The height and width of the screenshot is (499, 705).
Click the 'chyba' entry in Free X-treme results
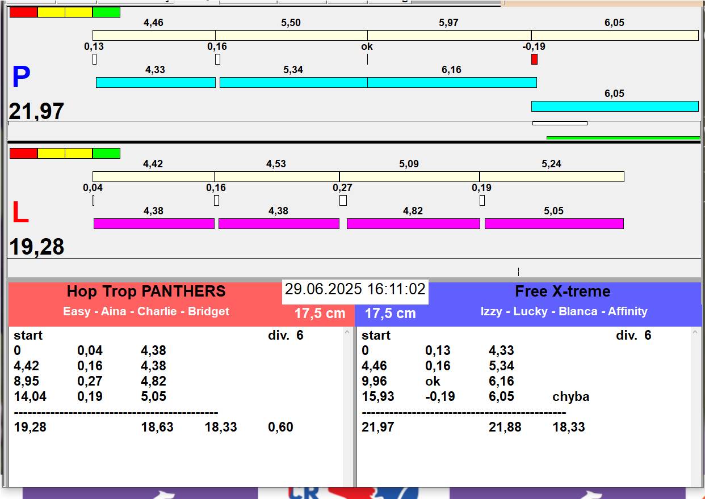point(570,397)
